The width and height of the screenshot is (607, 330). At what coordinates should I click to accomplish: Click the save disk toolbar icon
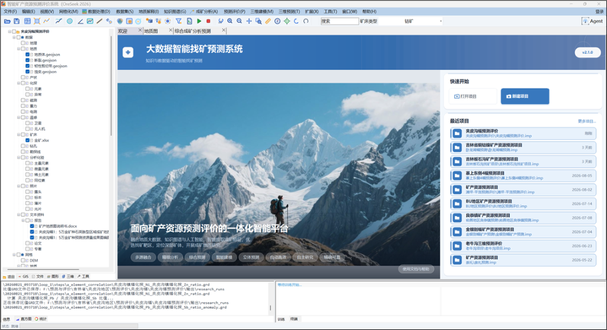click(x=17, y=21)
